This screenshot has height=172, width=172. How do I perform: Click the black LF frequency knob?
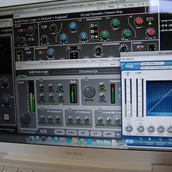pos(44,39)
